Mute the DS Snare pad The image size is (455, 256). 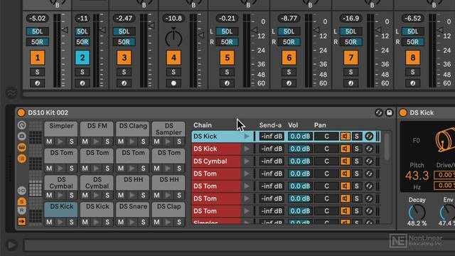(121, 223)
